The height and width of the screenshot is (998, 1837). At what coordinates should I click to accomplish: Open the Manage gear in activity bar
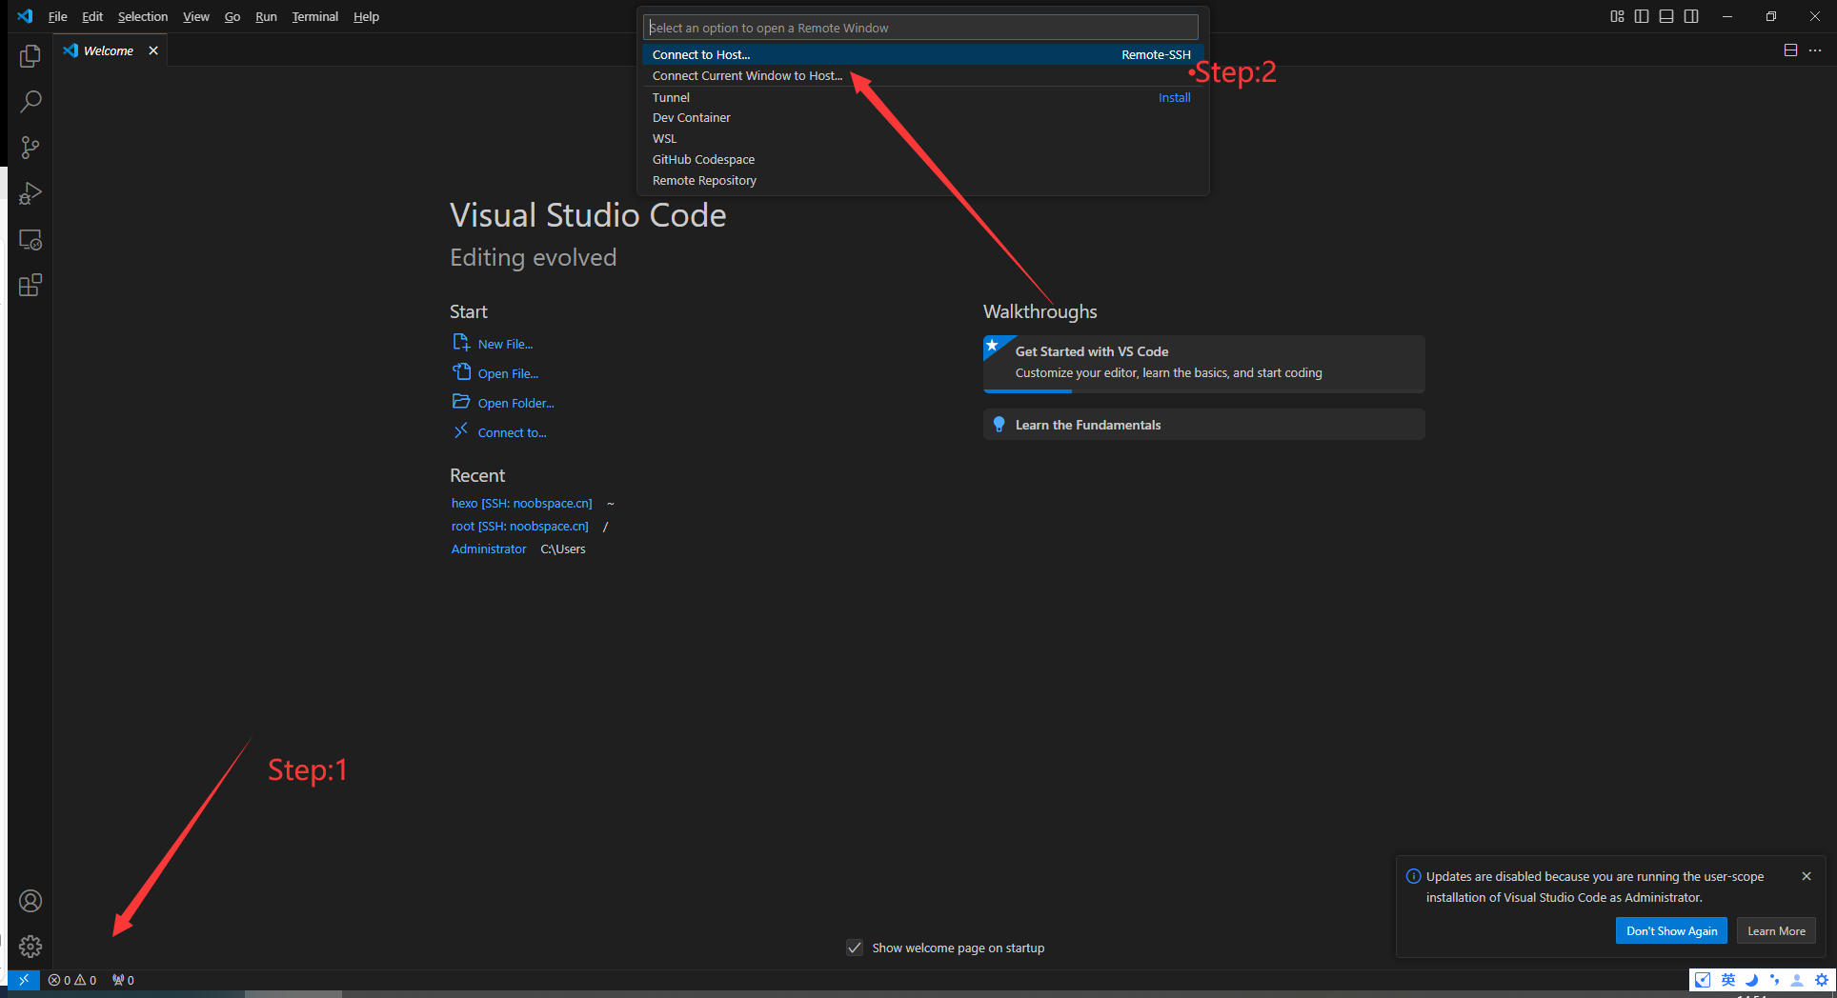[x=30, y=947]
